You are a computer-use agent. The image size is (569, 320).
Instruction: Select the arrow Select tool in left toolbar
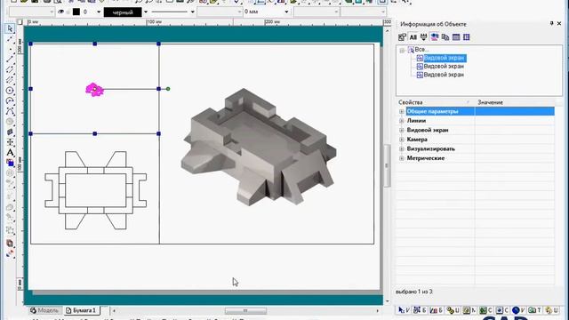pyautogui.click(x=10, y=28)
